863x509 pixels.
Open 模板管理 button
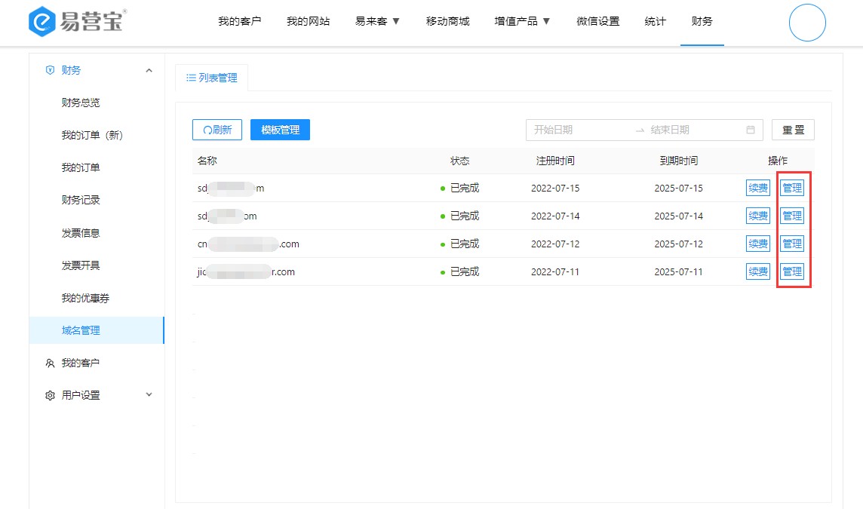coord(280,130)
